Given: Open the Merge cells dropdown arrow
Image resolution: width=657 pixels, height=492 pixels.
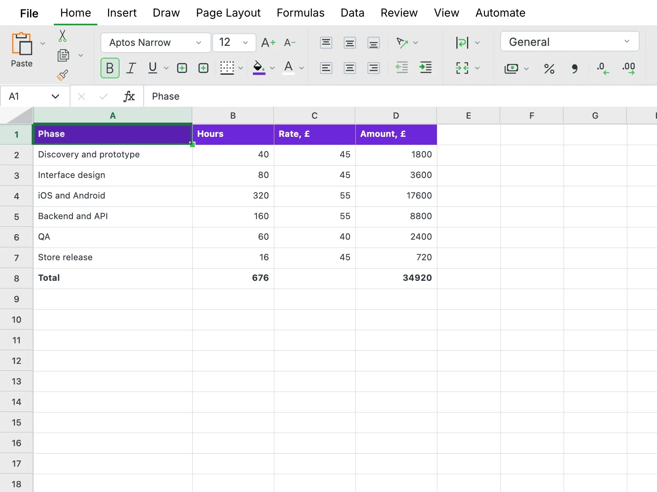Looking at the screenshot, I should pyautogui.click(x=477, y=68).
